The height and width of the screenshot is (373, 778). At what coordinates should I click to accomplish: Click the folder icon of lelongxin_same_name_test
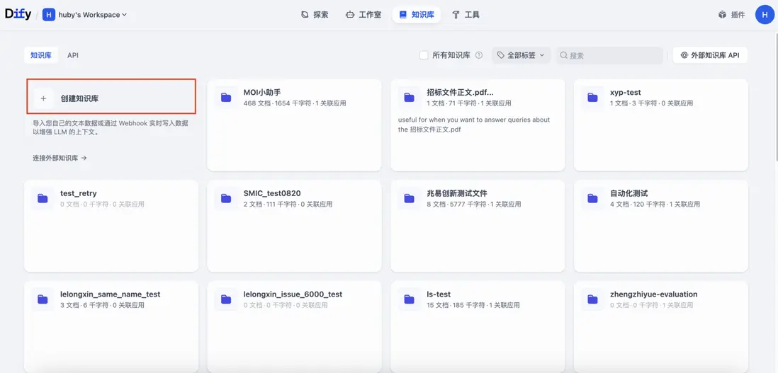pos(43,299)
